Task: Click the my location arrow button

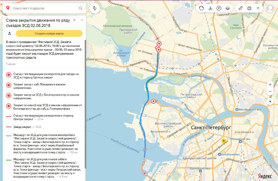Action: click(270, 101)
